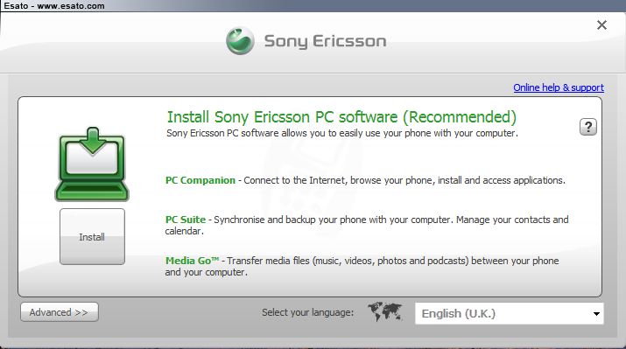Expand options with the Advanced >> button

(x=59, y=312)
